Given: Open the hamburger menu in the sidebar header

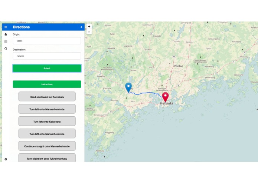Looking at the screenshot, I should point(6,27).
